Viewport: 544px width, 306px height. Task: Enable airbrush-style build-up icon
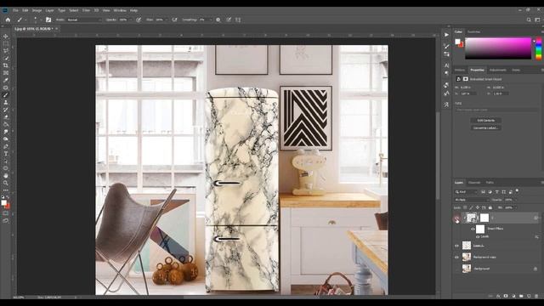coord(174,20)
